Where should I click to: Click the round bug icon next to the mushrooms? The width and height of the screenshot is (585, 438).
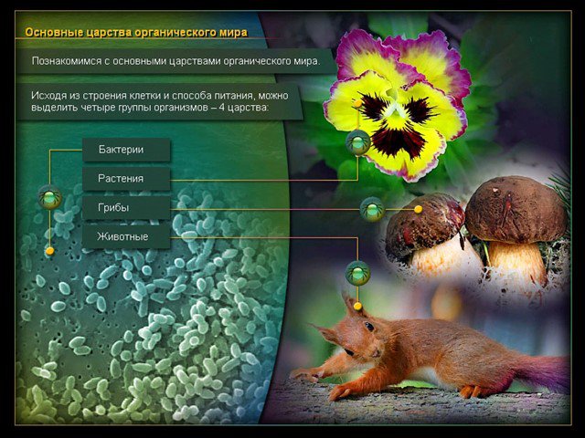point(372,210)
